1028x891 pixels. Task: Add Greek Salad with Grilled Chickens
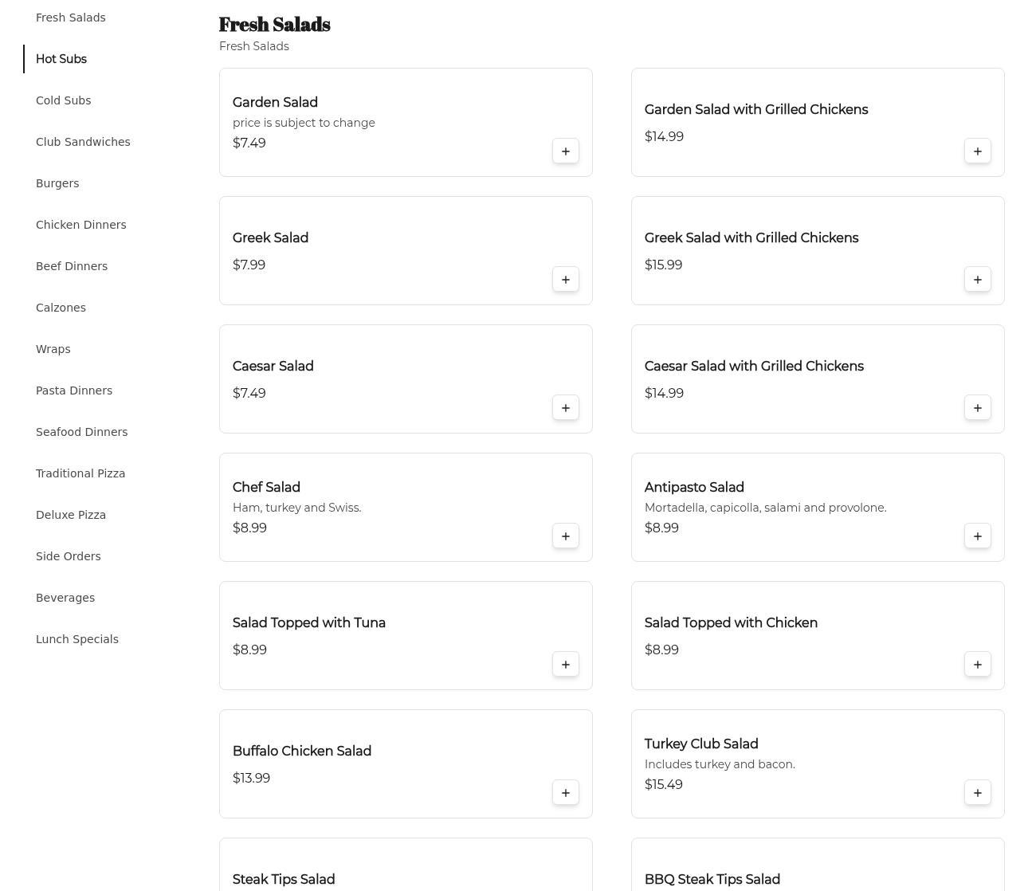[978, 280]
